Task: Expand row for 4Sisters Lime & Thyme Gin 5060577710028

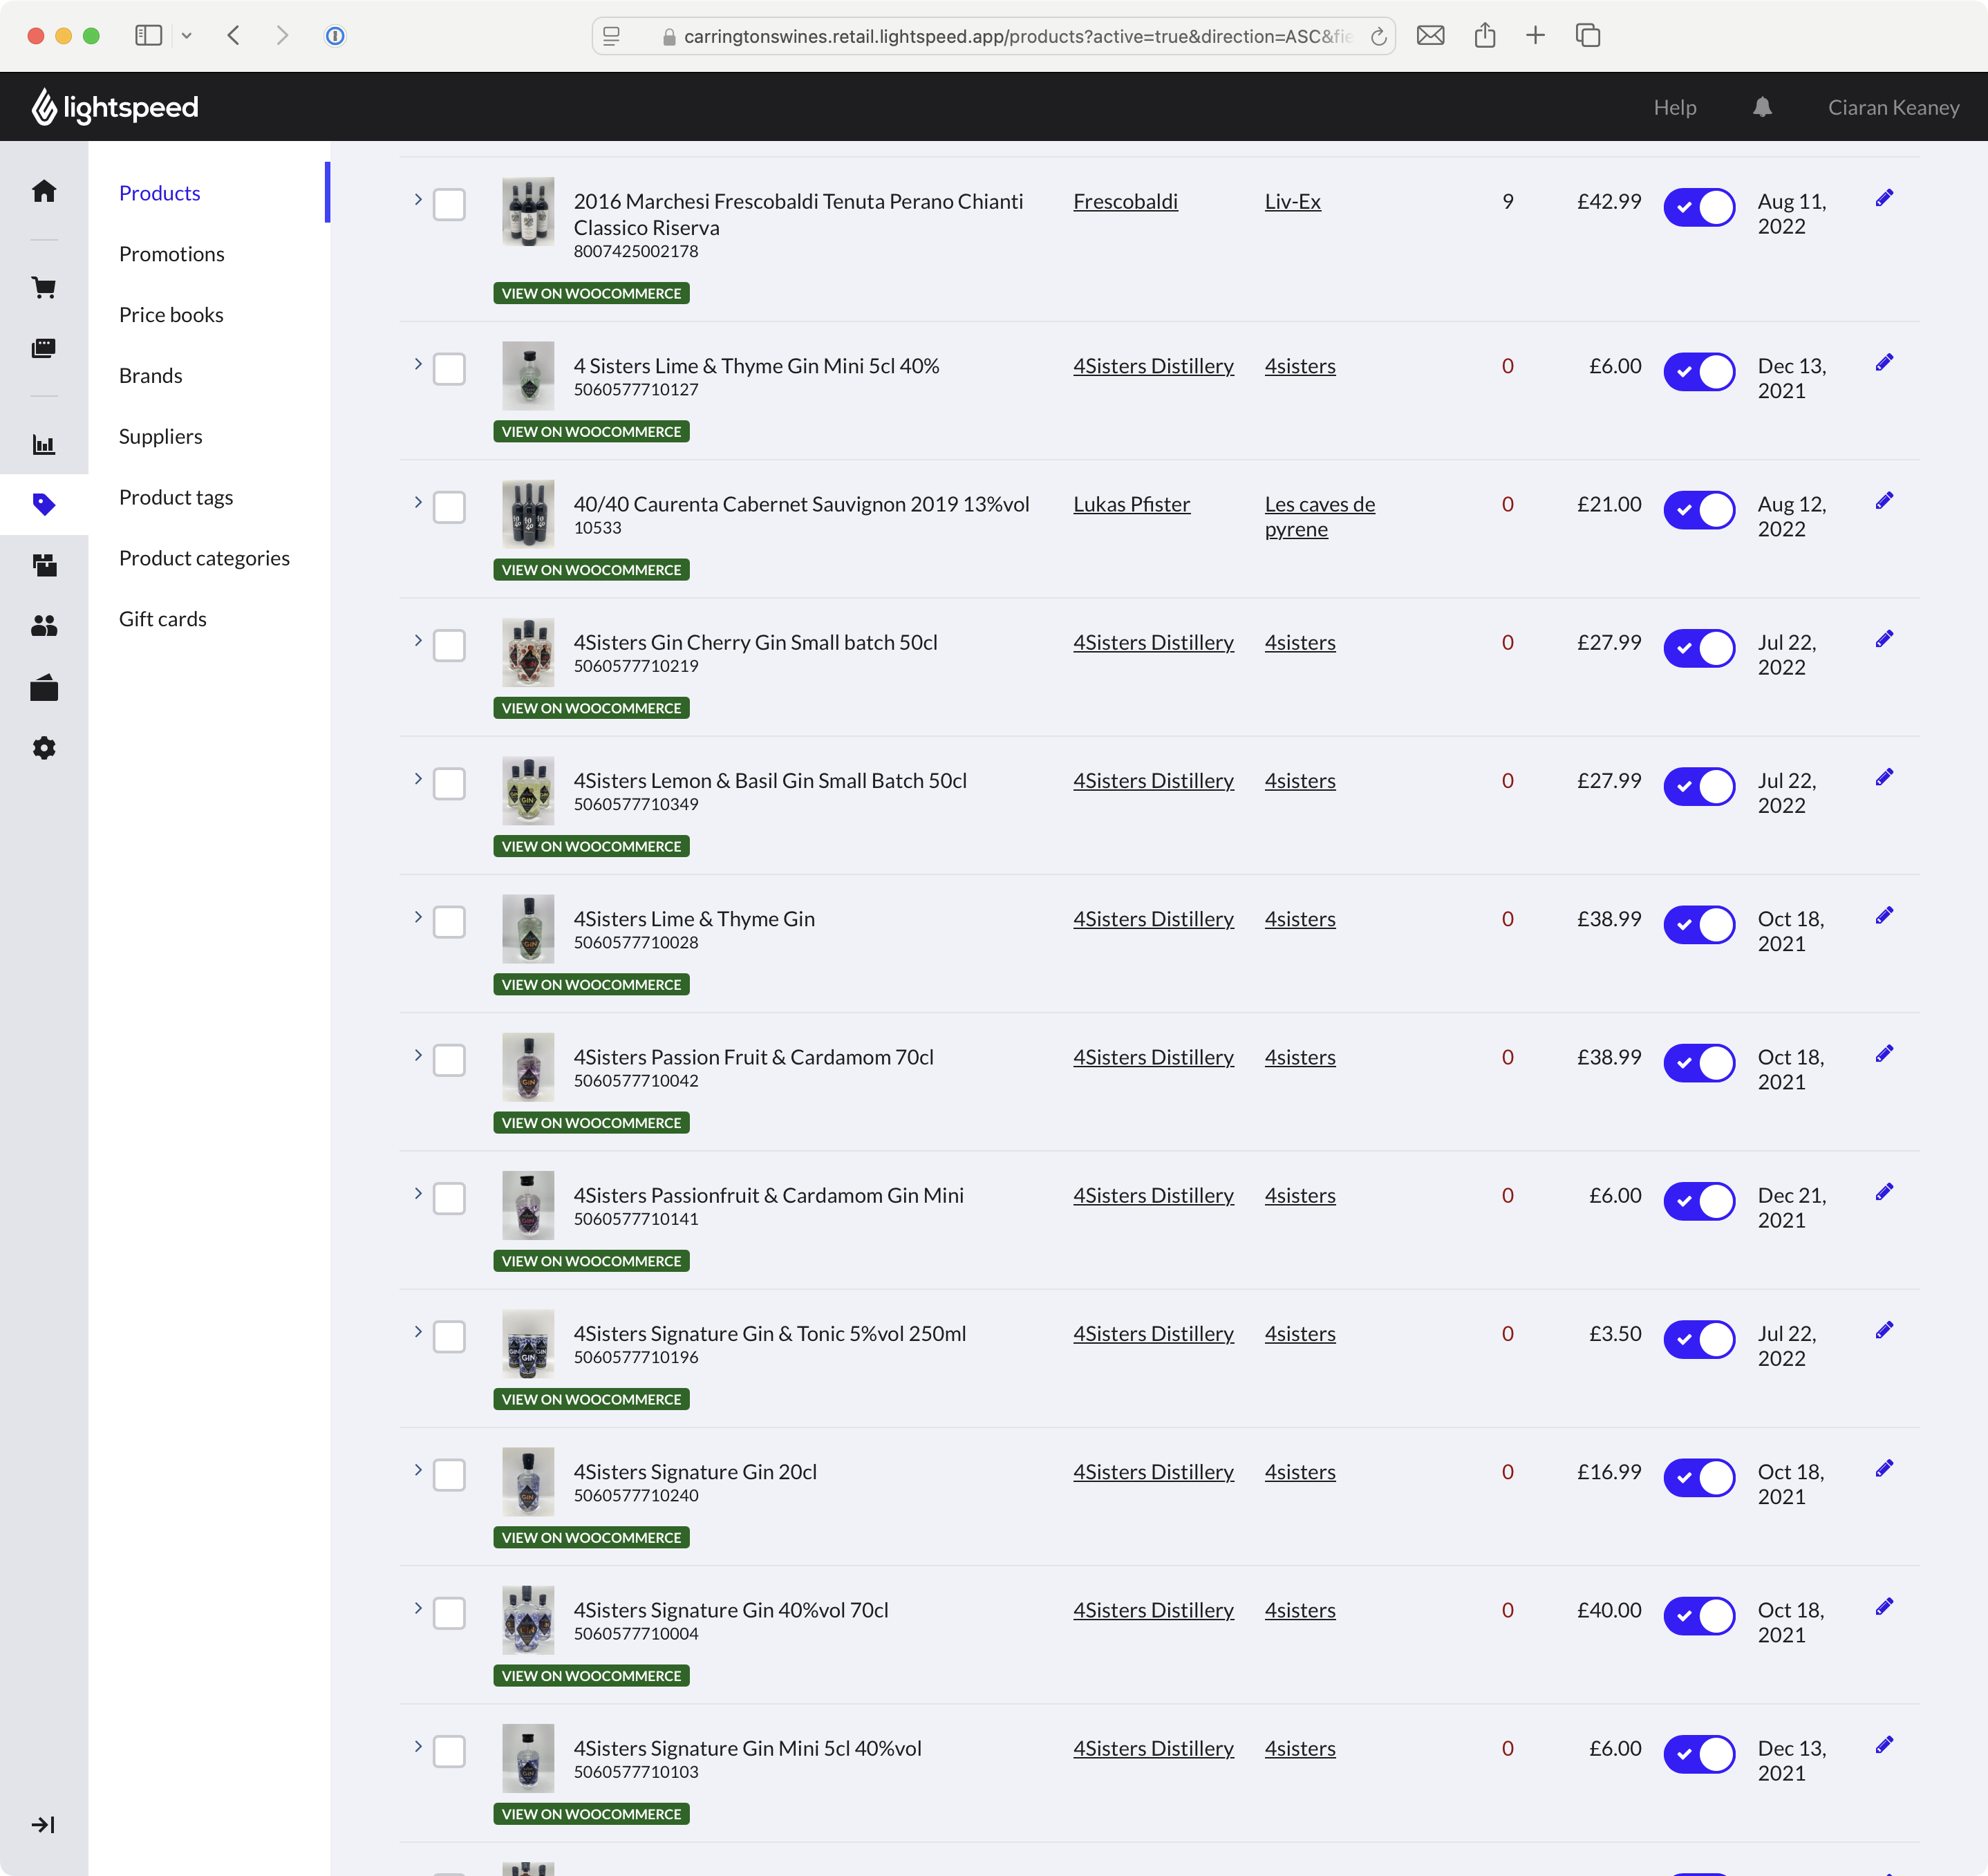Action: point(418,917)
